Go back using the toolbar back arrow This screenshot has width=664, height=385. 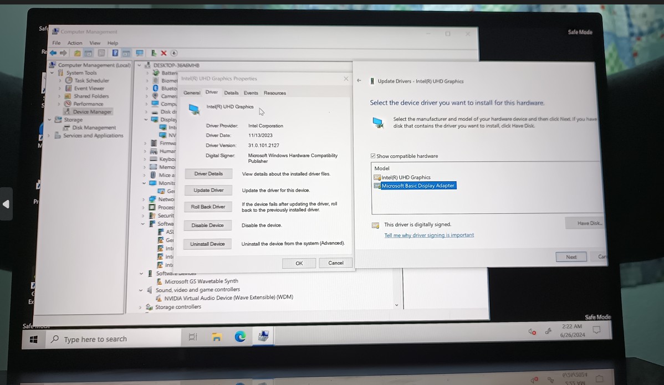(x=53, y=53)
